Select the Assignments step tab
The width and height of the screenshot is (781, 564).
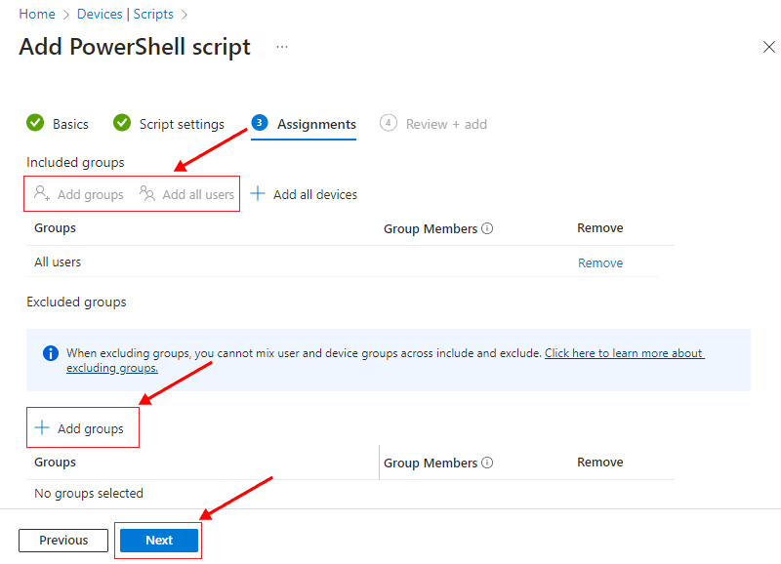click(x=316, y=124)
